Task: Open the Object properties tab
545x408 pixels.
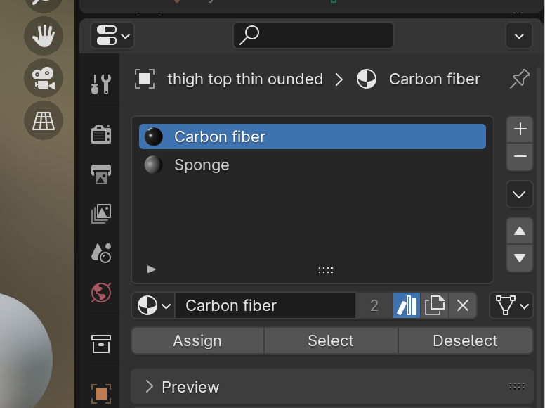Action: tap(101, 394)
